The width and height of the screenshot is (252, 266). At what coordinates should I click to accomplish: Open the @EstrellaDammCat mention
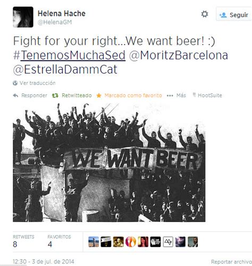tap(65, 69)
